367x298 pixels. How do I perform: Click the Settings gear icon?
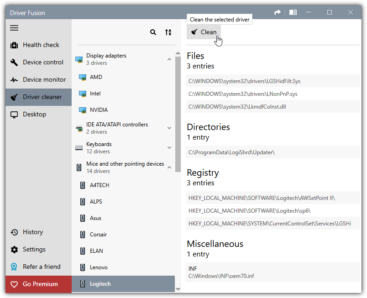coord(14,250)
